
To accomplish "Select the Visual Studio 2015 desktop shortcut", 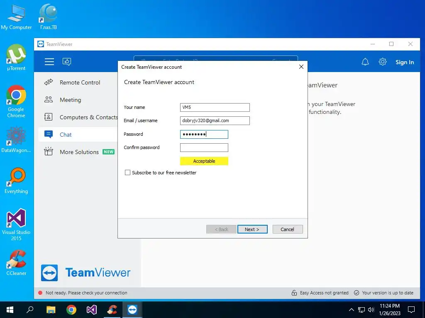I will pos(16,224).
